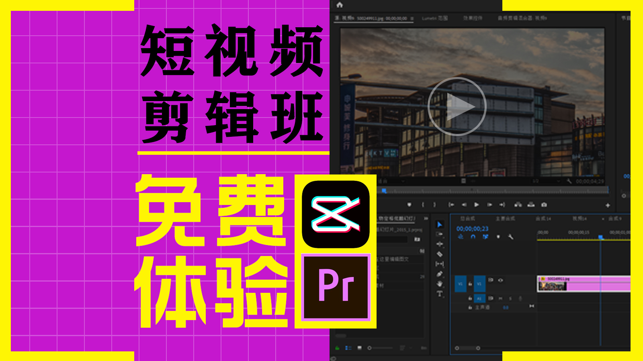Viewport: 643px width, 361px height.
Task: Open playback resolution 1/2 dropdown
Action: [x=546, y=181]
